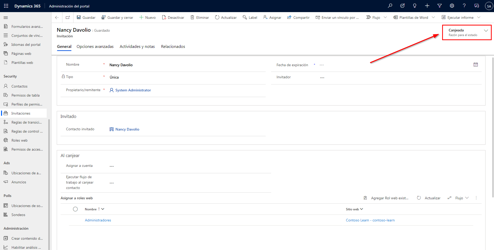Viewport: 494px width, 250px height.
Task: Open the help question mark icon
Action: point(464,6)
